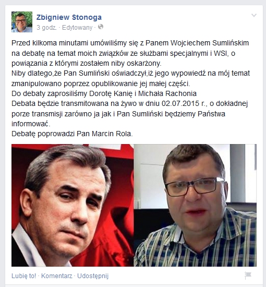
Task: Click the report flag icon
Action: click(x=248, y=276)
